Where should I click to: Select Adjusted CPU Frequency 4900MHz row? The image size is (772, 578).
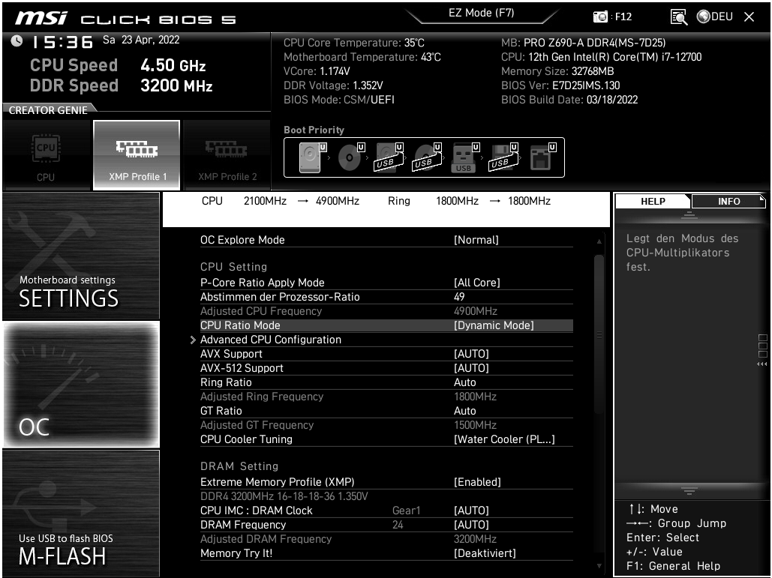[386, 311]
